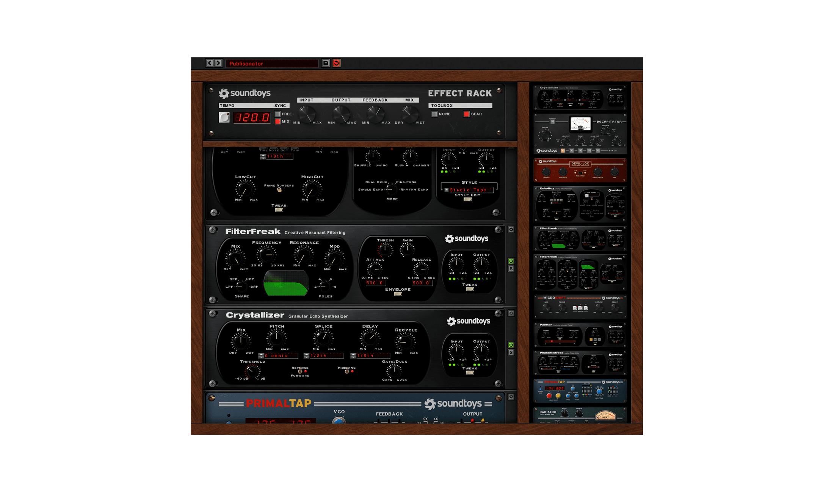Enable FREE tempo sync mode

pyautogui.click(x=278, y=114)
